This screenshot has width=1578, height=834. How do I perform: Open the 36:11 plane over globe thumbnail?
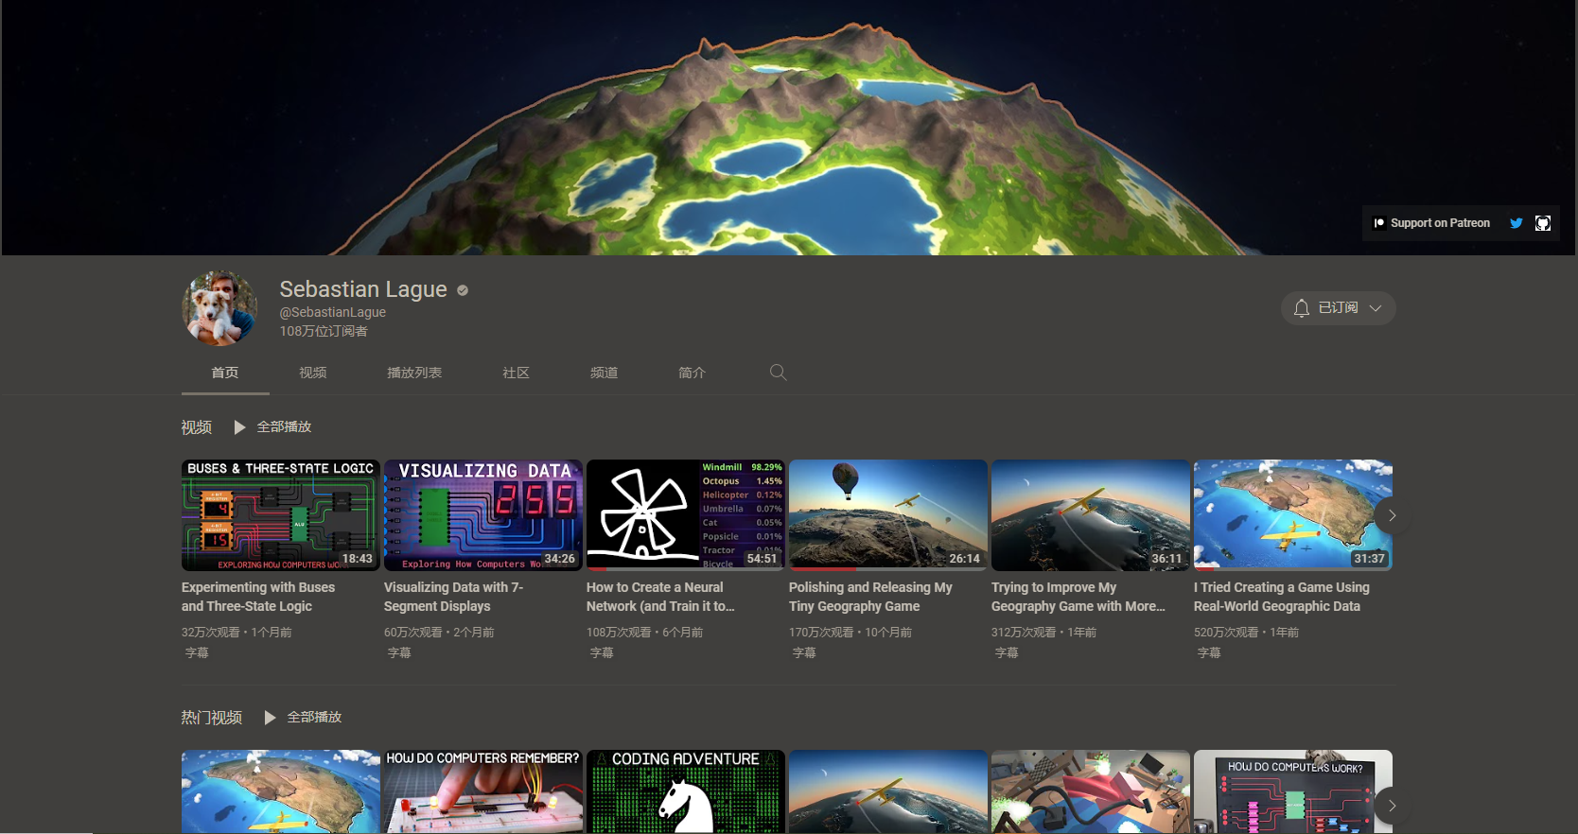click(x=1091, y=515)
